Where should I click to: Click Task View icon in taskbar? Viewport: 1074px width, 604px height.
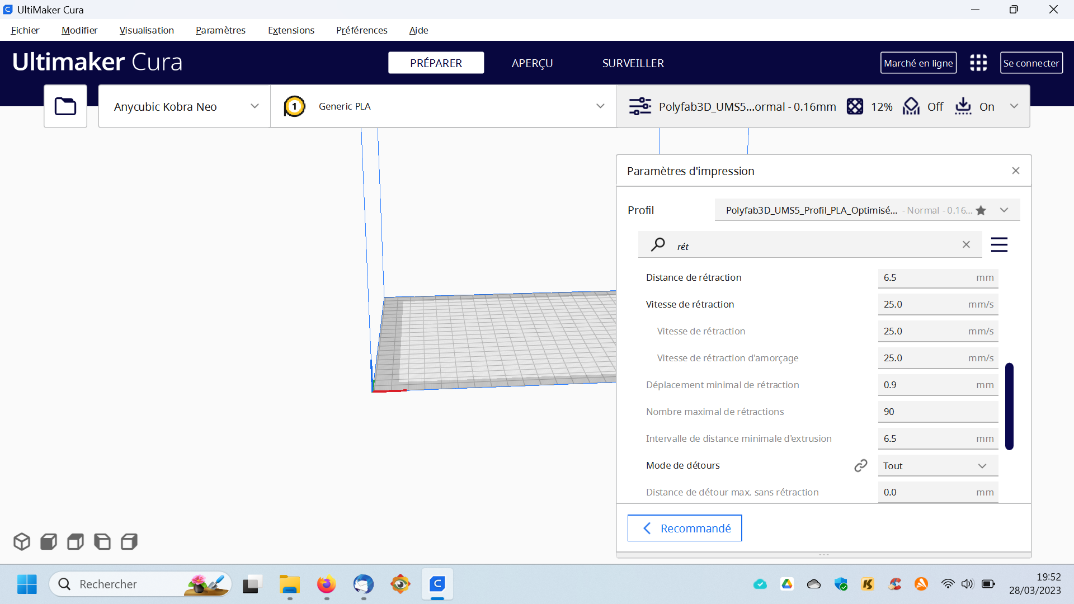tap(253, 584)
